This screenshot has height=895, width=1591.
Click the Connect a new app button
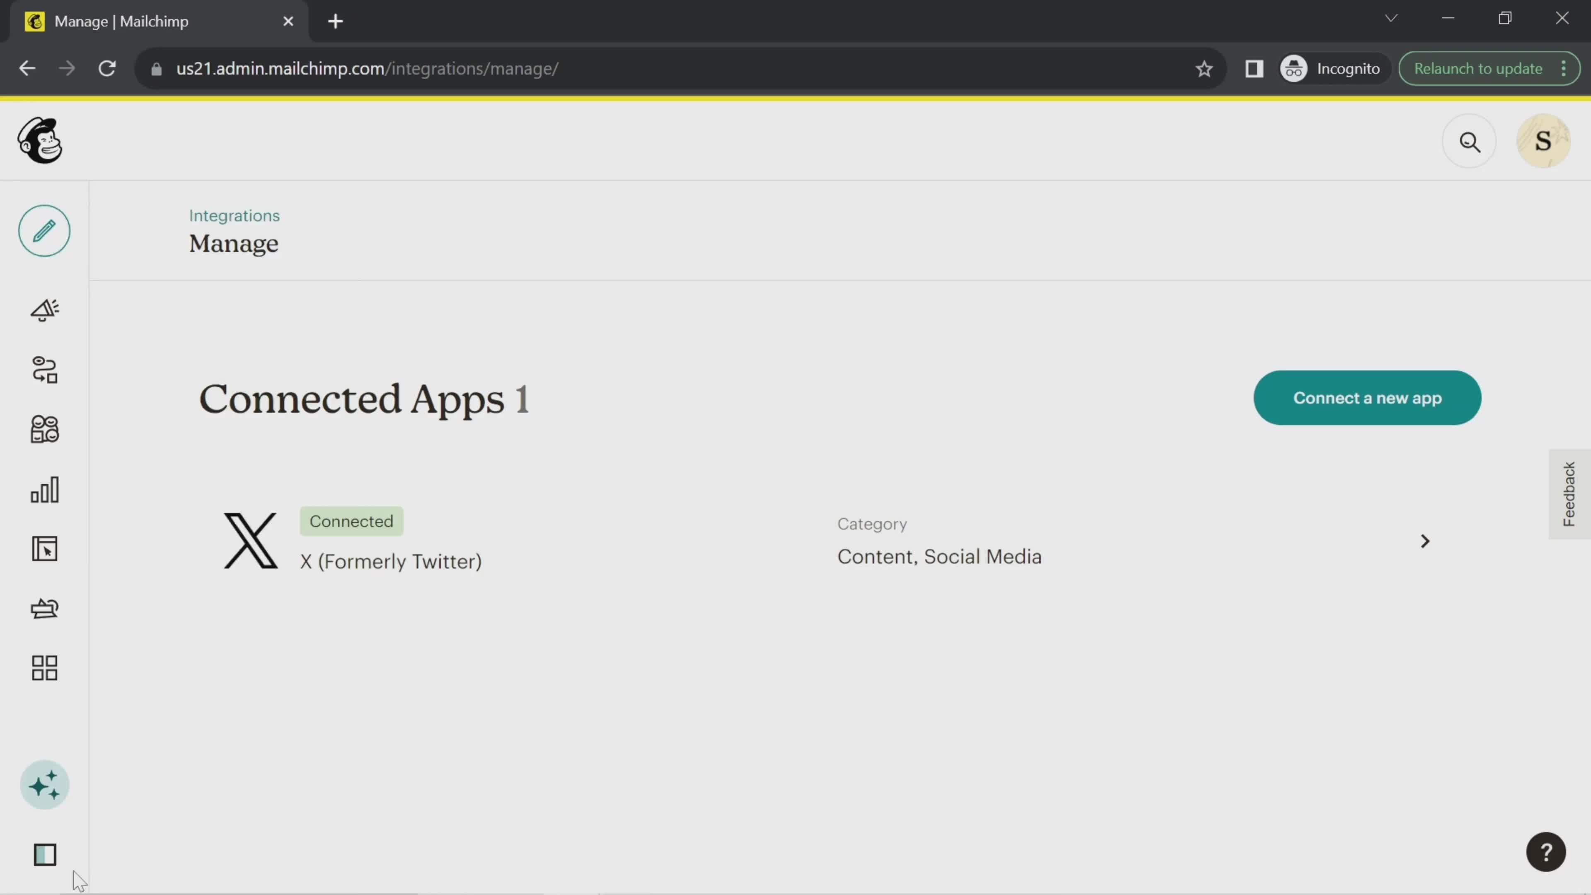click(x=1367, y=398)
